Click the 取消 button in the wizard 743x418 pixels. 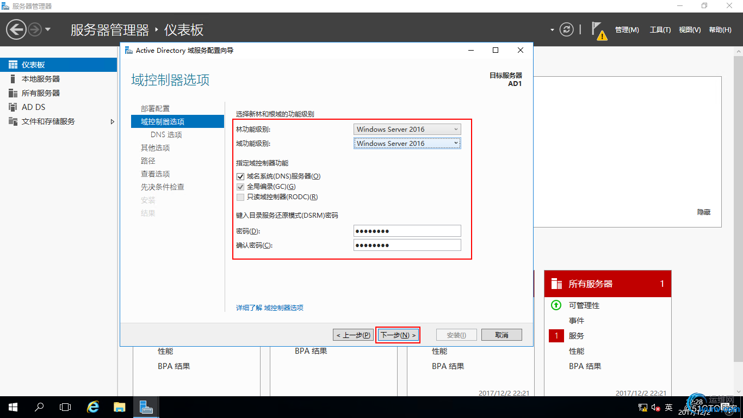(501, 335)
